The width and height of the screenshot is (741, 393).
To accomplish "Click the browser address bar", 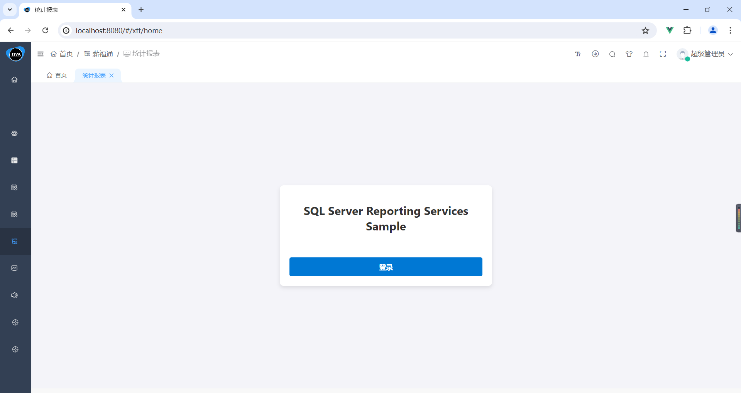I will click(347, 30).
